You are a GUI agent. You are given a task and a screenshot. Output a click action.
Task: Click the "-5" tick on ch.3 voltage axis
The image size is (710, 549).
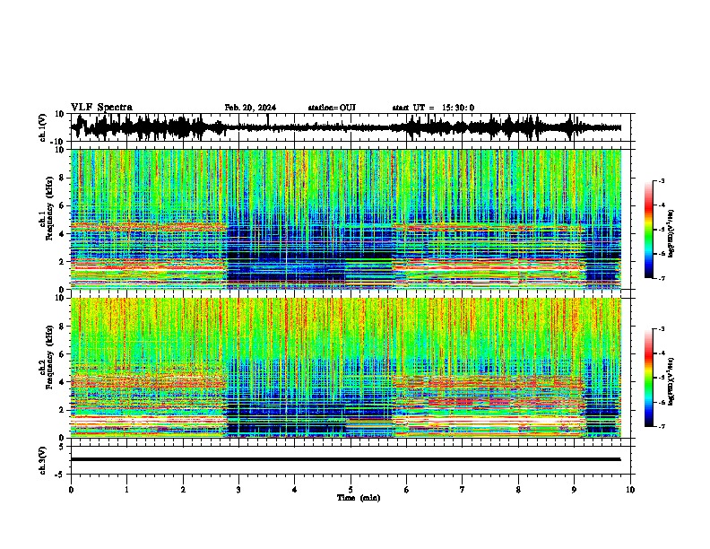click(60, 475)
